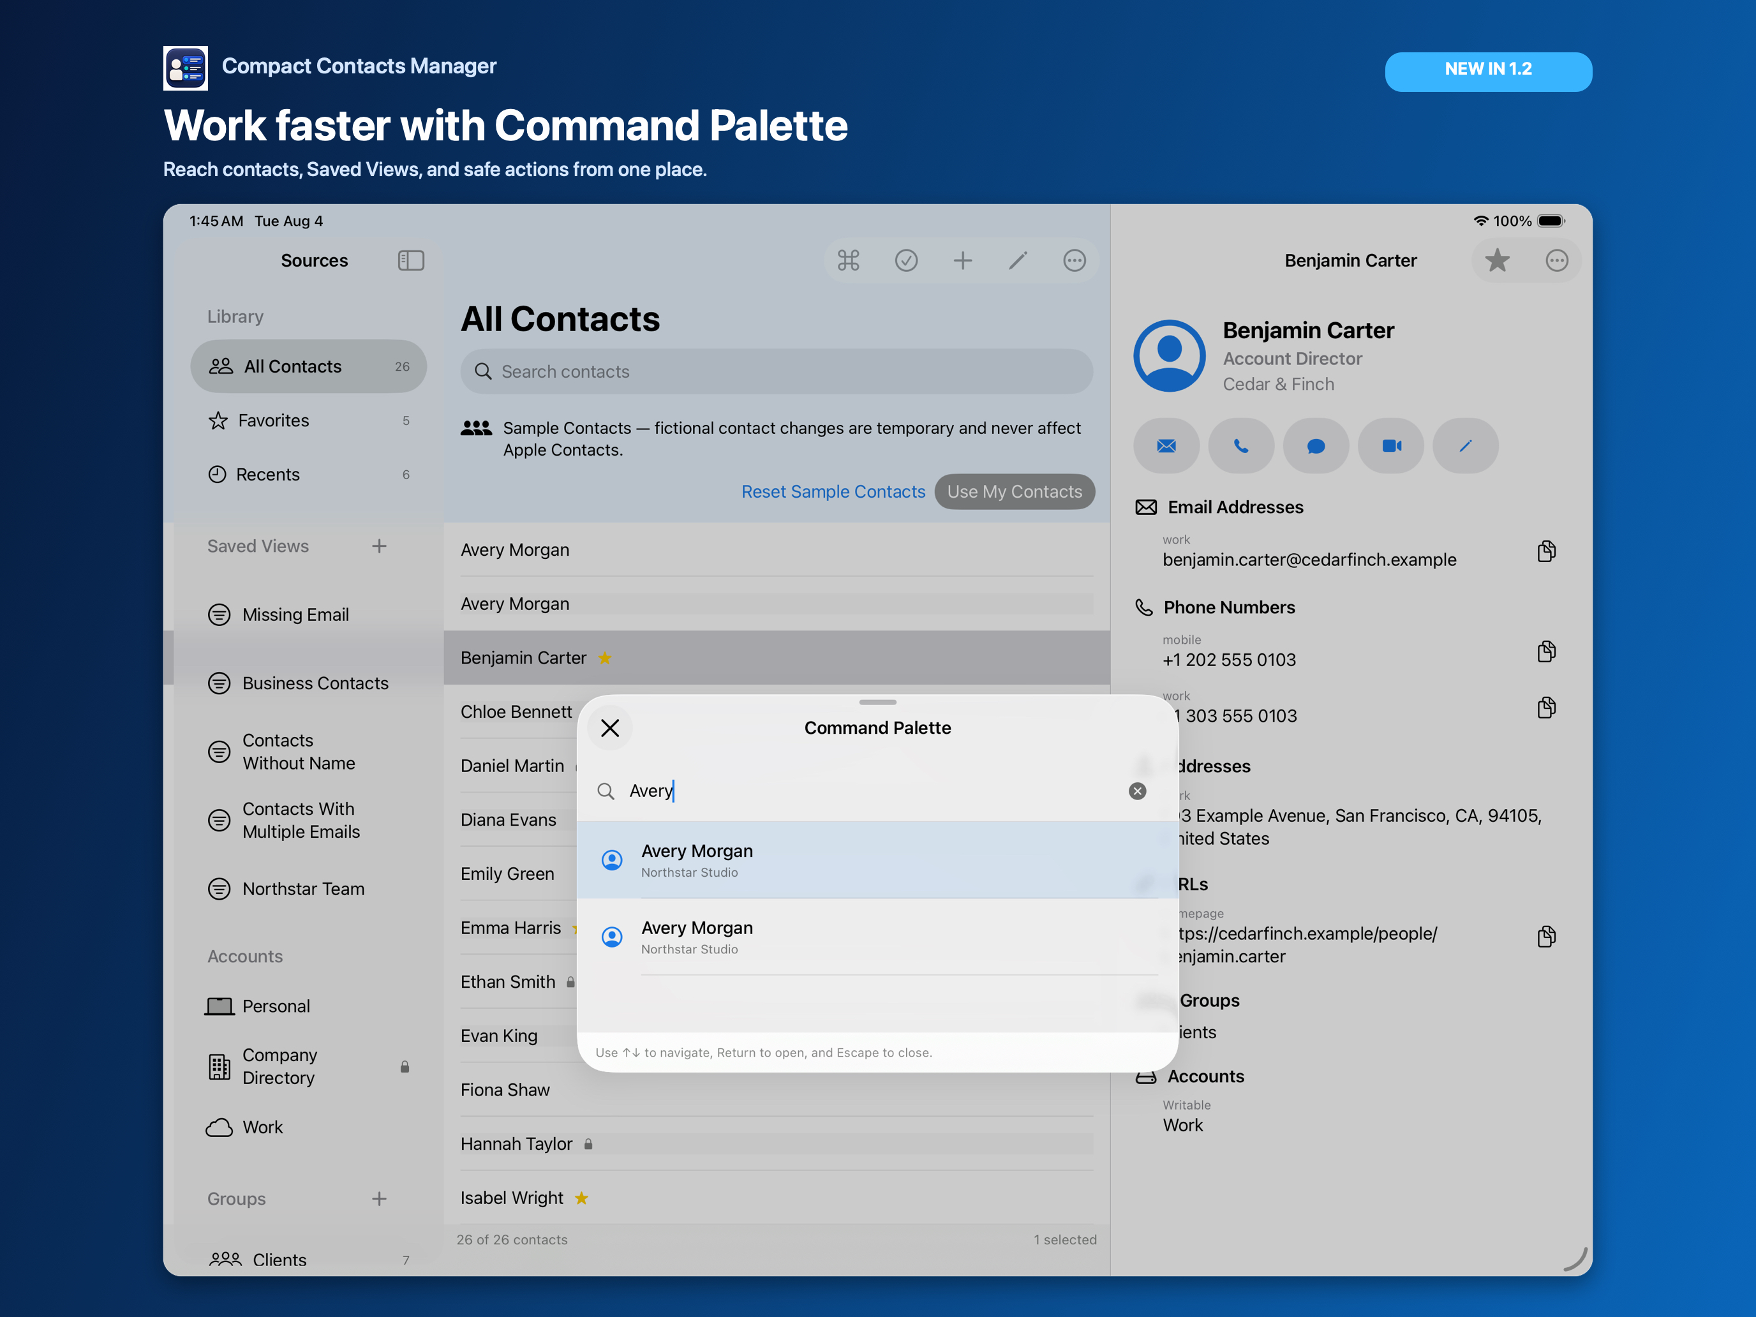Open the Command Palette toolbar icon
This screenshot has width=1756, height=1317.
[x=848, y=260]
